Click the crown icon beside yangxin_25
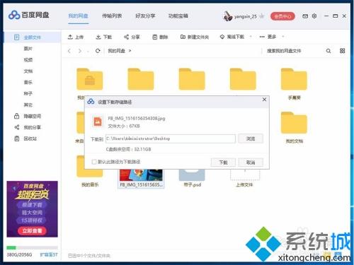 pos(261,16)
